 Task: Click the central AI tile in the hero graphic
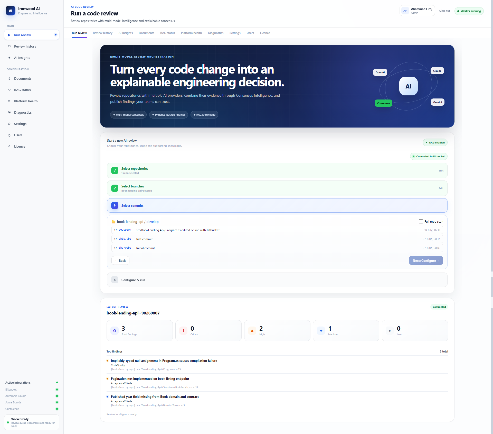[408, 86]
